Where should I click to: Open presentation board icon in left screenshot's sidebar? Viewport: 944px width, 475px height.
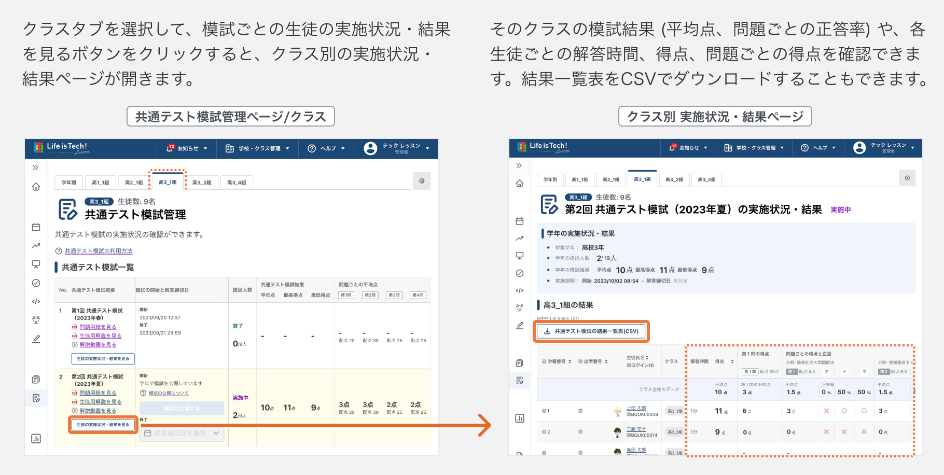(36, 264)
